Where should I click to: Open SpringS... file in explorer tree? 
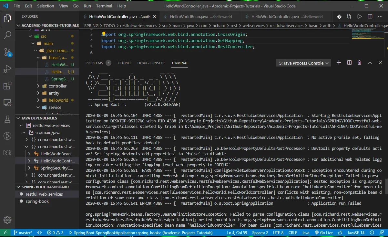[47, 79]
